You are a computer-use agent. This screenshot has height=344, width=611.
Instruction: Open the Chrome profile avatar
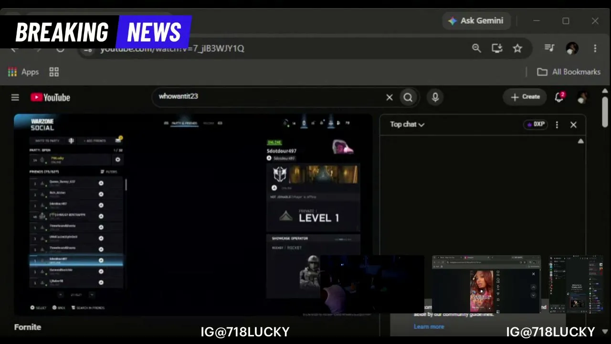tap(572, 48)
